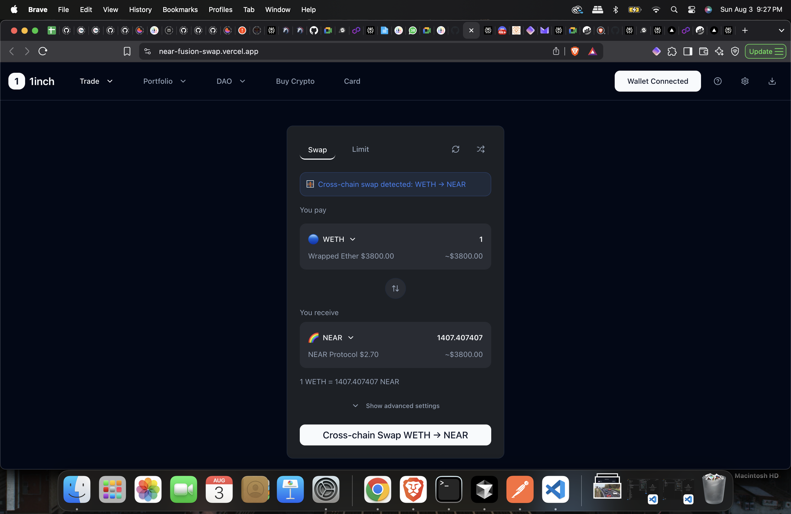Switch to the Limit tab
Viewport: 791px width, 514px height.
tap(360, 149)
